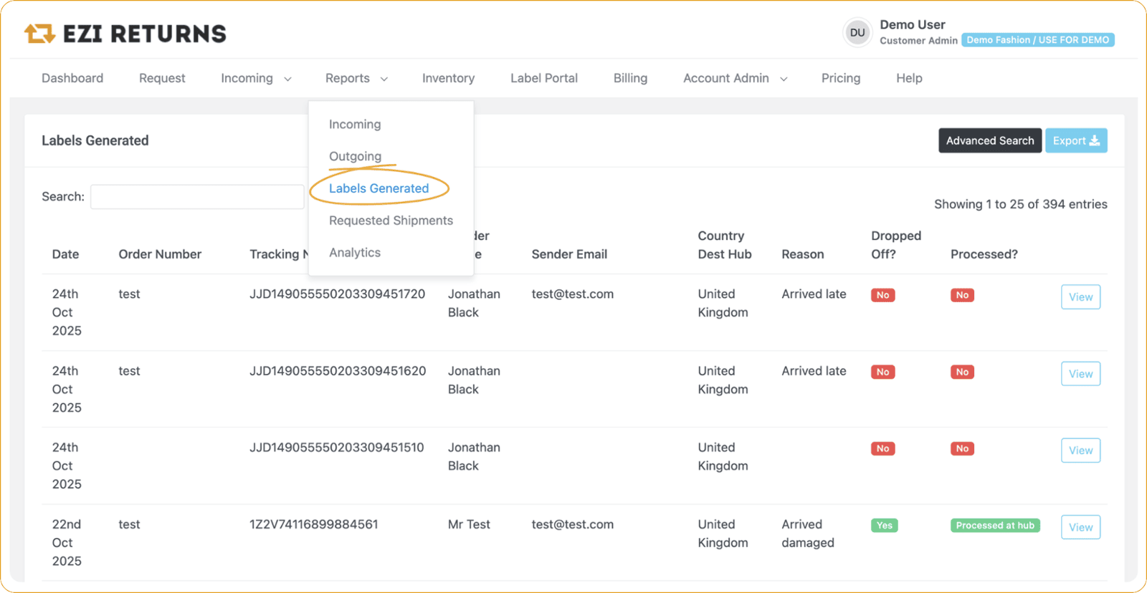Click the EZI Returns logo icon
The width and height of the screenshot is (1147, 593).
tap(39, 33)
